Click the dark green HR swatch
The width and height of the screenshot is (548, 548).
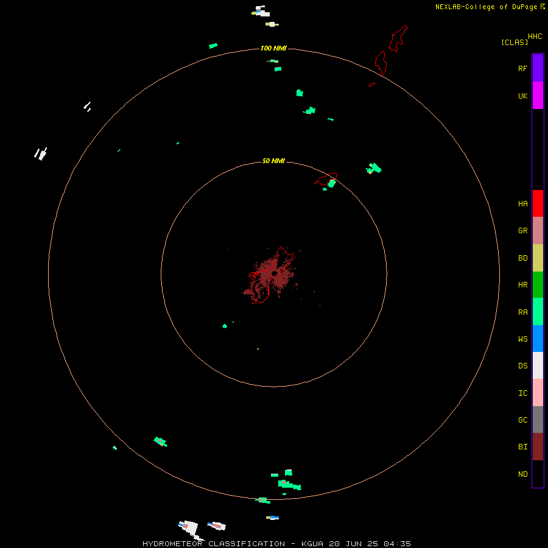(538, 285)
